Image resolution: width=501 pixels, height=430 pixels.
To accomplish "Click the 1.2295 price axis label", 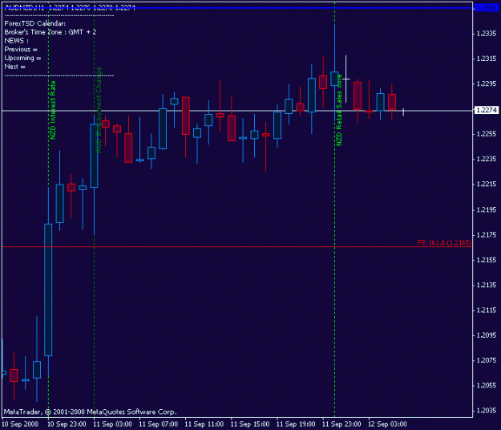I will point(487,83).
